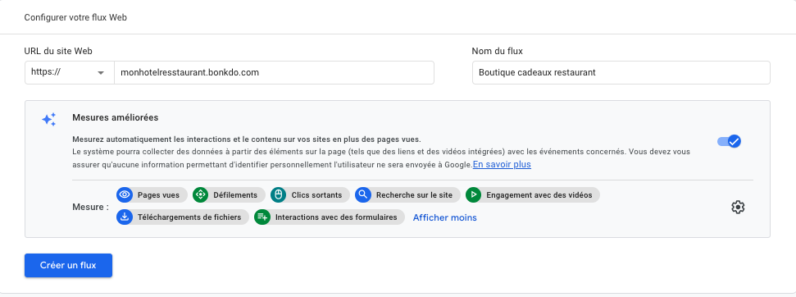
Task: Click the Configurer votre flux Web header
Action: point(75,17)
